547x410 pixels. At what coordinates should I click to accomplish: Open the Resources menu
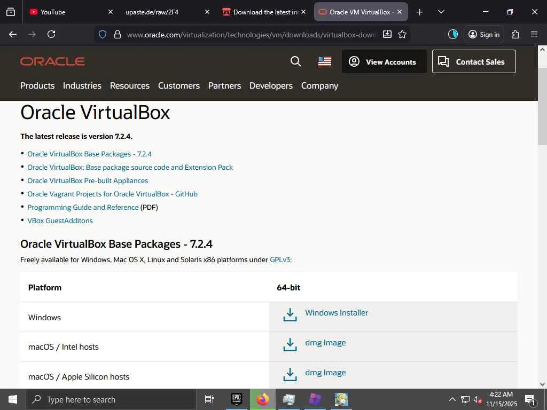[130, 86]
